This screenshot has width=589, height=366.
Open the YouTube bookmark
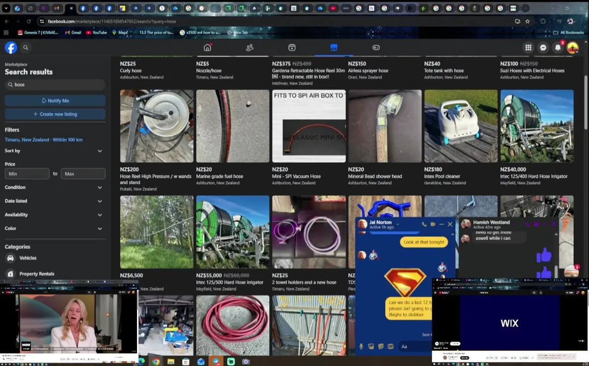click(x=97, y=33)
